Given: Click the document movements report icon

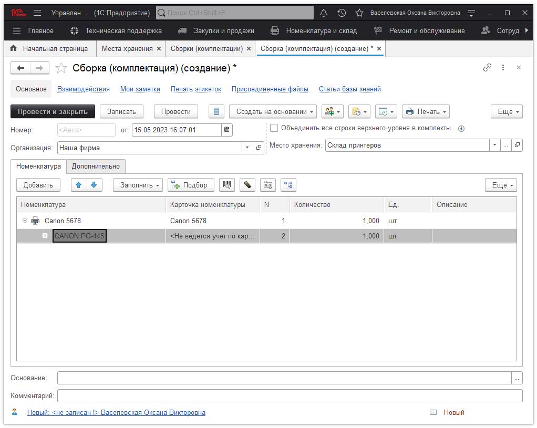Looking at the screenshot, I should [216, 111].
